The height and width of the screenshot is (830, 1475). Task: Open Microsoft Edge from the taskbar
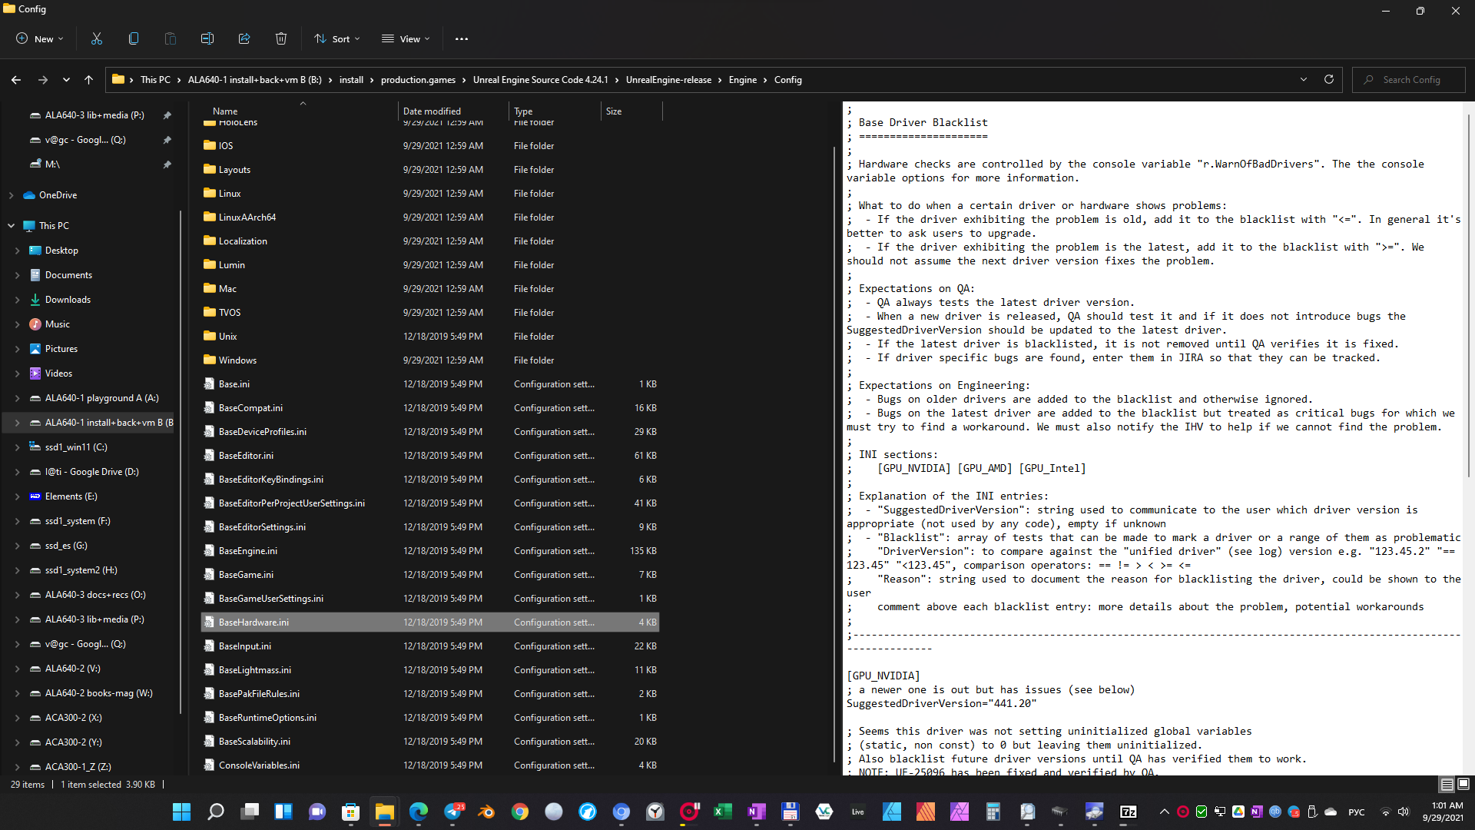click(x=419, y=812)
